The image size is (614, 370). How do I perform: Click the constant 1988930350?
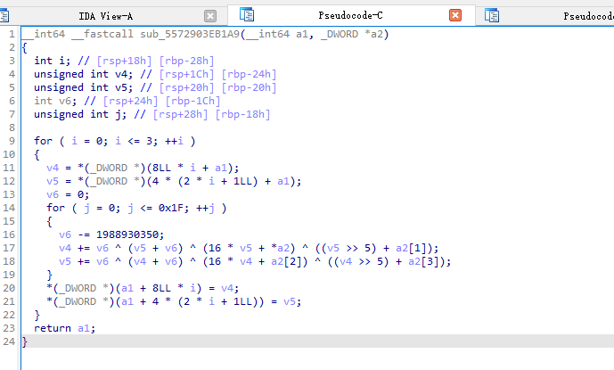127,234
